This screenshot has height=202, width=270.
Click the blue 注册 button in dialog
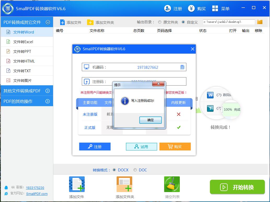click(x=95, y=147)
